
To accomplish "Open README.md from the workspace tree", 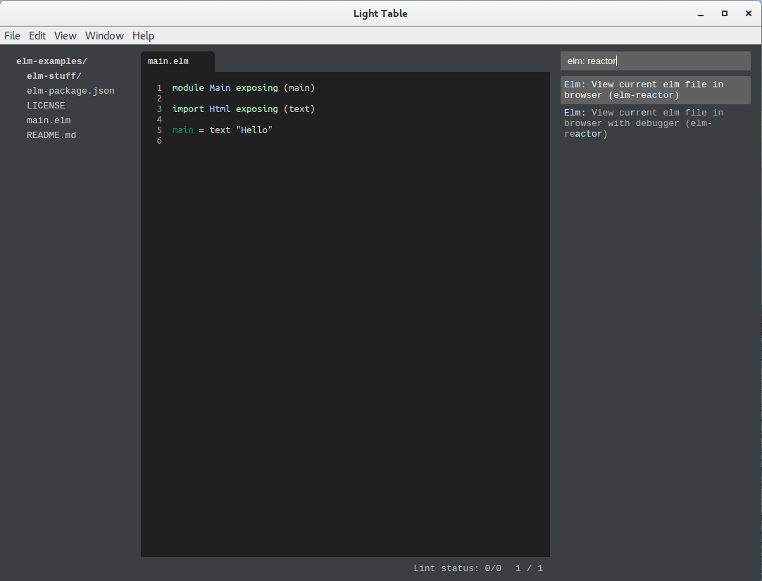I will click(x=51, y=135).
